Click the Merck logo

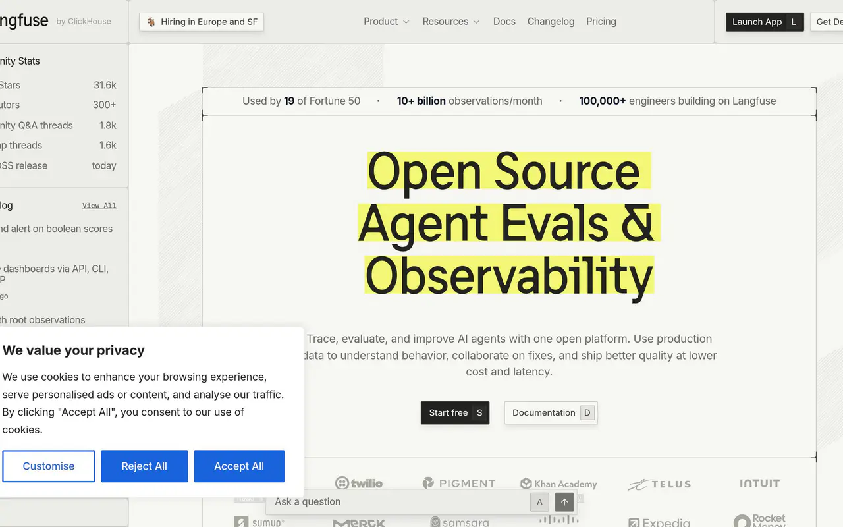pyautogui.click(x=359, y=523)
